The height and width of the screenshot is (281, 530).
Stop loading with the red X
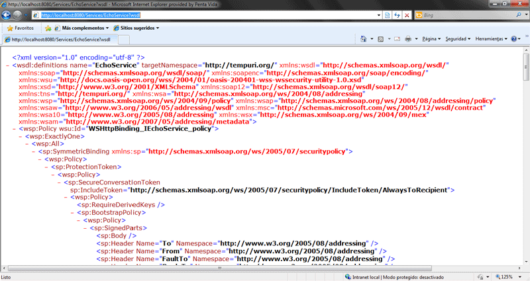pyautogui.click(x=407, y=15)
